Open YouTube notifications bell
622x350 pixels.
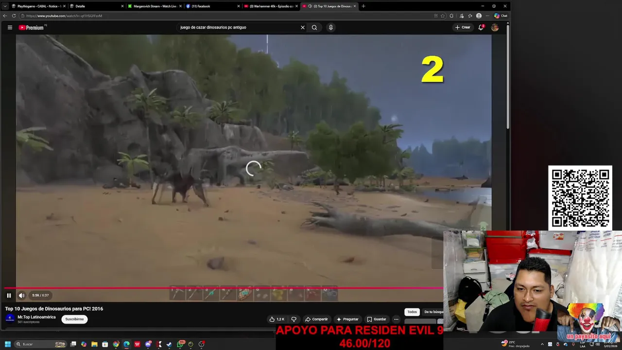(x=481, y=27)
